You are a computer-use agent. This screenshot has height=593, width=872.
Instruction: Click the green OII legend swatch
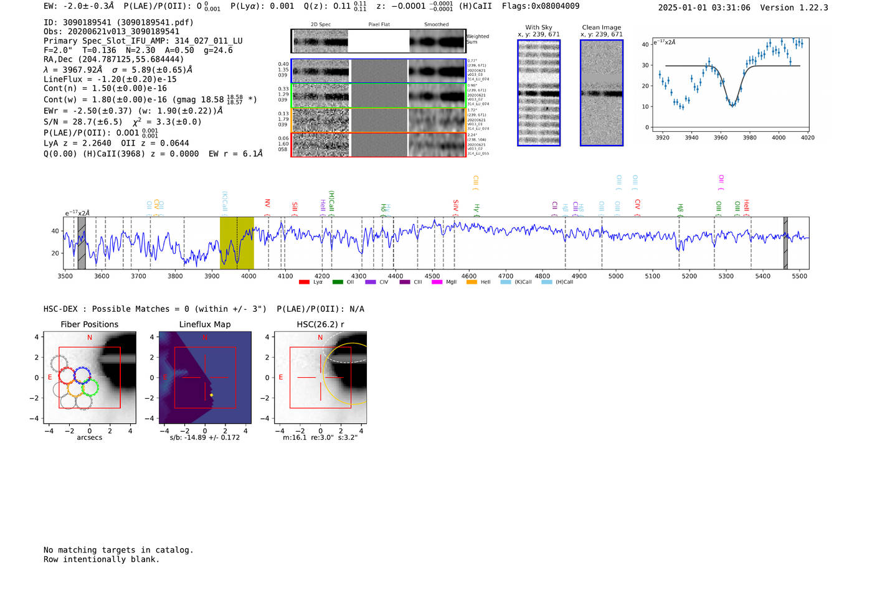[x=338, y=282]
